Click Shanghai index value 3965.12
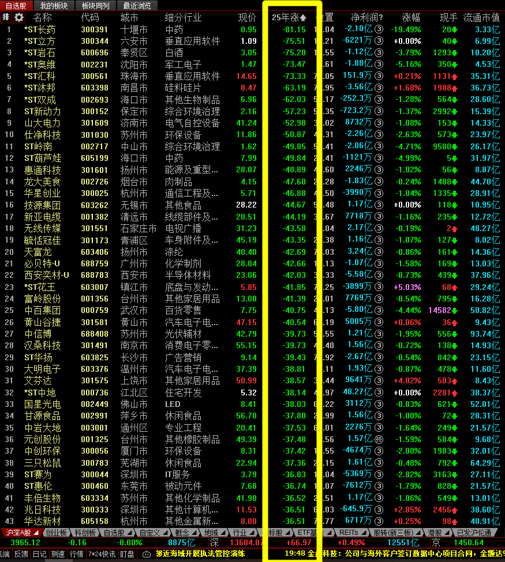 (x=25, y=543)
